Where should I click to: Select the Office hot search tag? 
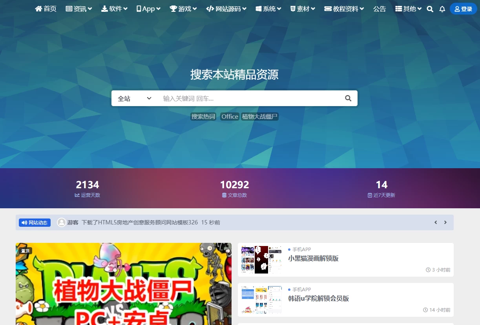230,116
